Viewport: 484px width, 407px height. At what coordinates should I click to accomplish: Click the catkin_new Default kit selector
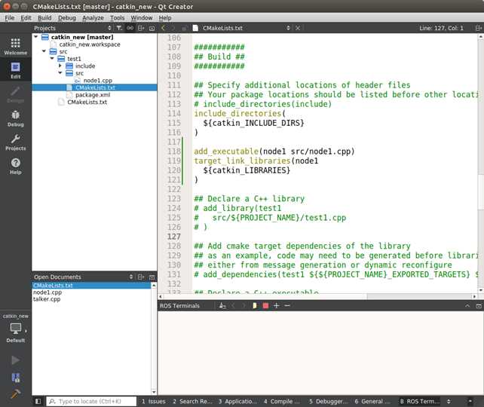point(15,329)
